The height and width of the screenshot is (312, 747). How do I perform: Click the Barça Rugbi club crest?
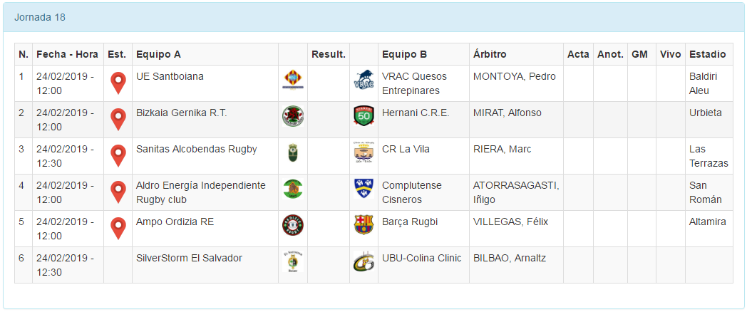tap(364, 225)
